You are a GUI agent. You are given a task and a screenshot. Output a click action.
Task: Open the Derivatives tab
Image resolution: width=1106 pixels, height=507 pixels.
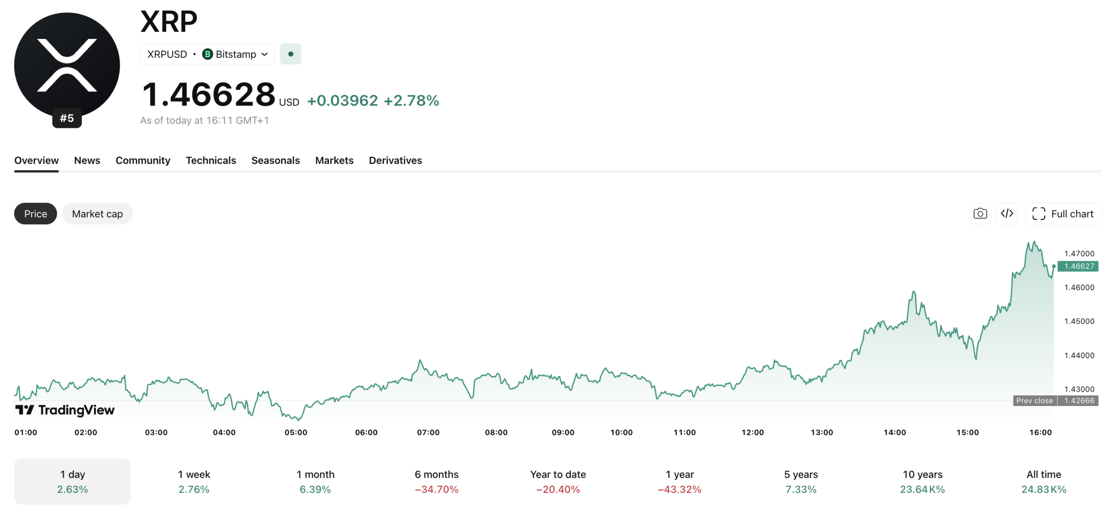(x=395, y=161)
